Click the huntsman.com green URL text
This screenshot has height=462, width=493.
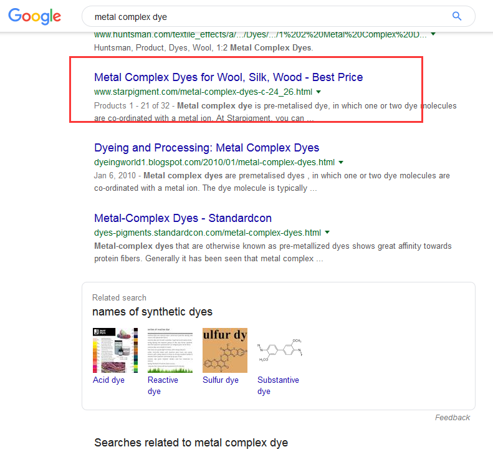click(x=261, y=34)
